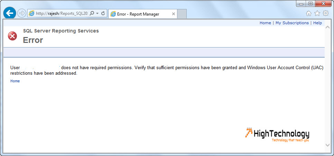Click the search magnifier in address bar
The width and height of the screenshot is (334, 156).
[92, 13]
